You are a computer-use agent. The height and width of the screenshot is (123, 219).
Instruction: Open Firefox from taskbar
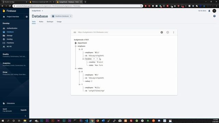click(98, 121)
